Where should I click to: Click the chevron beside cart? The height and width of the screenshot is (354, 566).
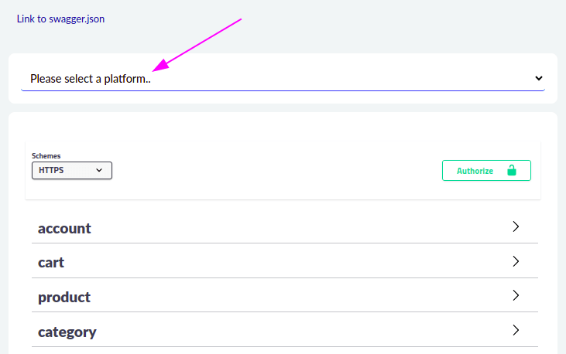point(516,261)
